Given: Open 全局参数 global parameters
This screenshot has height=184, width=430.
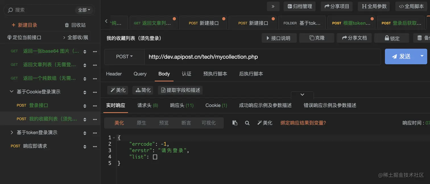Looking at the screenshot, I should 374,6.
